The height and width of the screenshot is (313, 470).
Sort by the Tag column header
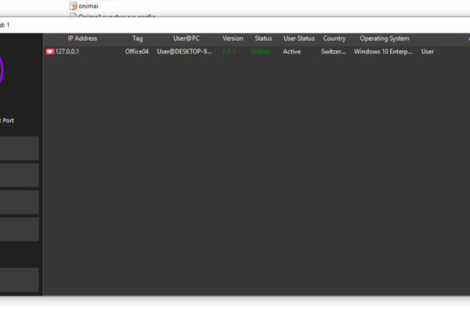(x=138, y=38)
